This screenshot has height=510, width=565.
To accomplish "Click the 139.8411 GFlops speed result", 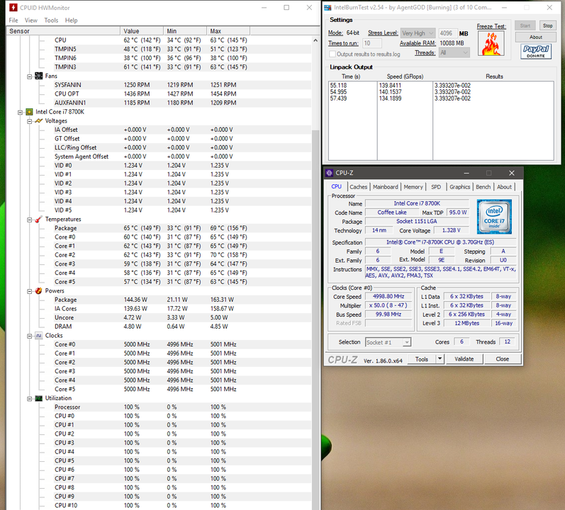I will pyautogui.click(x=390, y=86).
